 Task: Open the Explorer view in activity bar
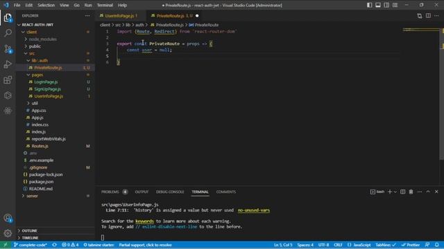point(8,18)
